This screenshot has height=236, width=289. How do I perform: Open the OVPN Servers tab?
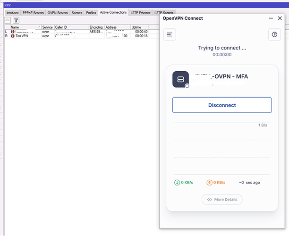(x=58, y=13)
